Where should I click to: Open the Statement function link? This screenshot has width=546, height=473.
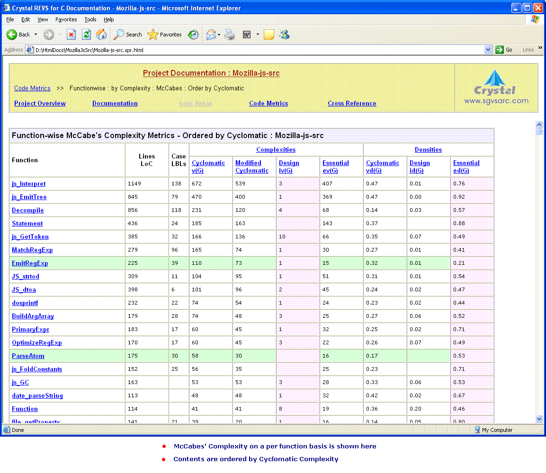tap(27, 223)
